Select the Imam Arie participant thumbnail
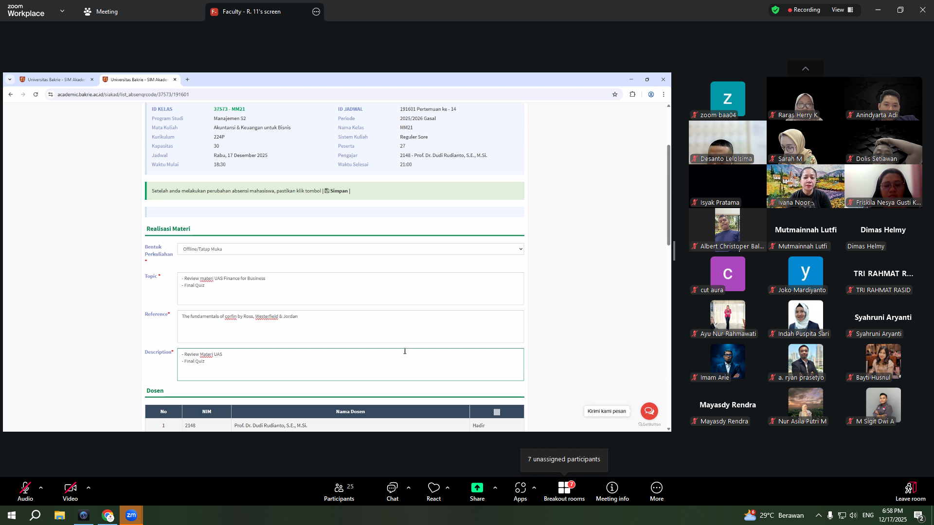This screenshot has height=525, width=934. pos(728,361)
